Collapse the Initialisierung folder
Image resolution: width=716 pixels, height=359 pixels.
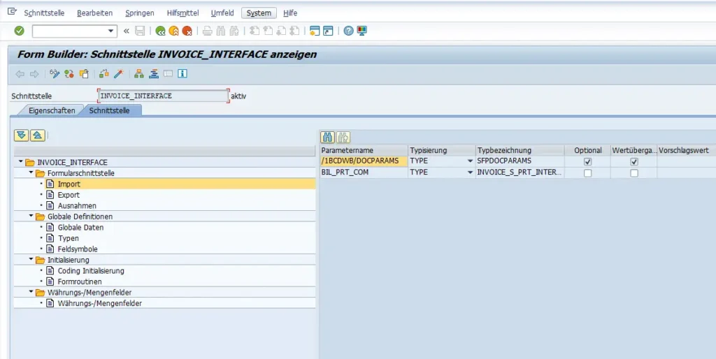point(31,260)
